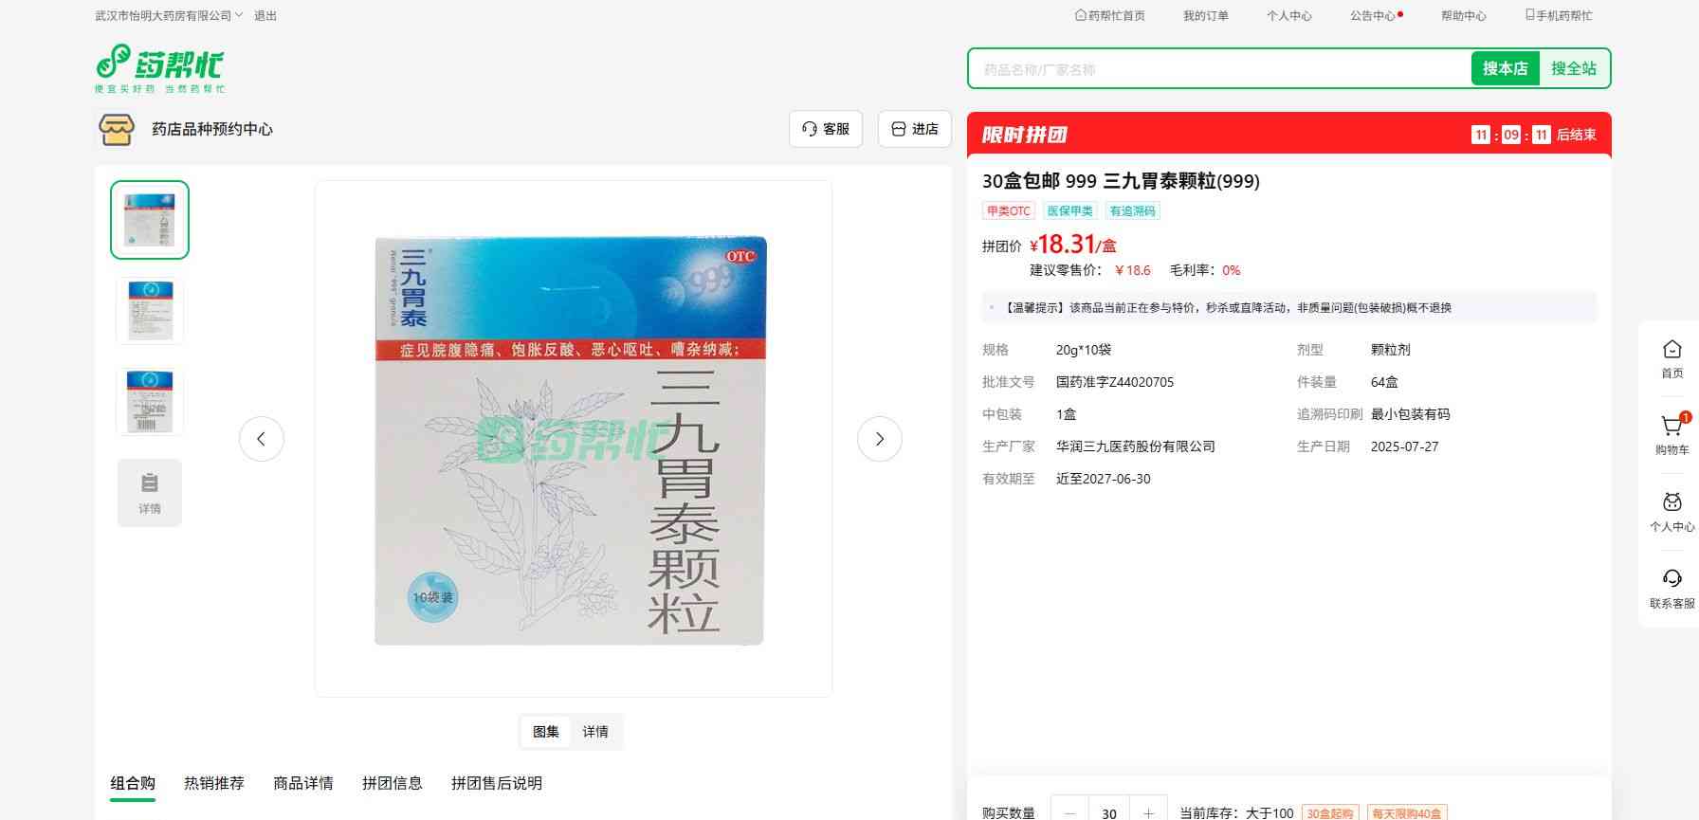1699x820 pixels.
Task: Increase purchase quantity with plus button
Action: (x=1148, y=812)
